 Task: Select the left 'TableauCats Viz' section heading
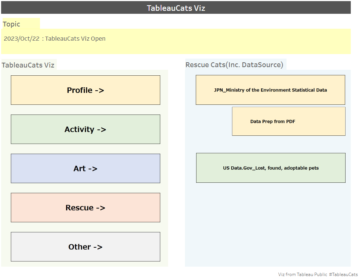28,65
